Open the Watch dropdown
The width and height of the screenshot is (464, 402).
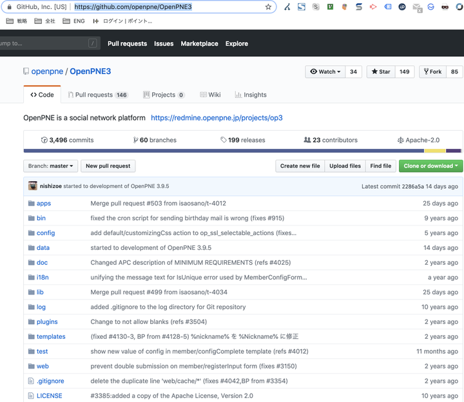click(x=325, y=72)
